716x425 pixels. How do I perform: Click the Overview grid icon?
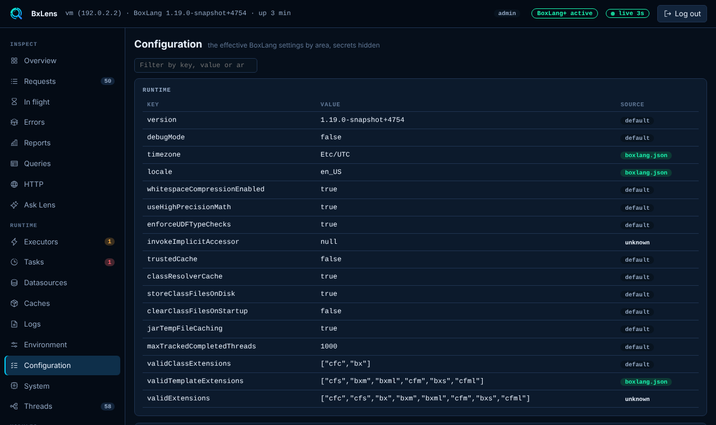(x=14, y=60)
